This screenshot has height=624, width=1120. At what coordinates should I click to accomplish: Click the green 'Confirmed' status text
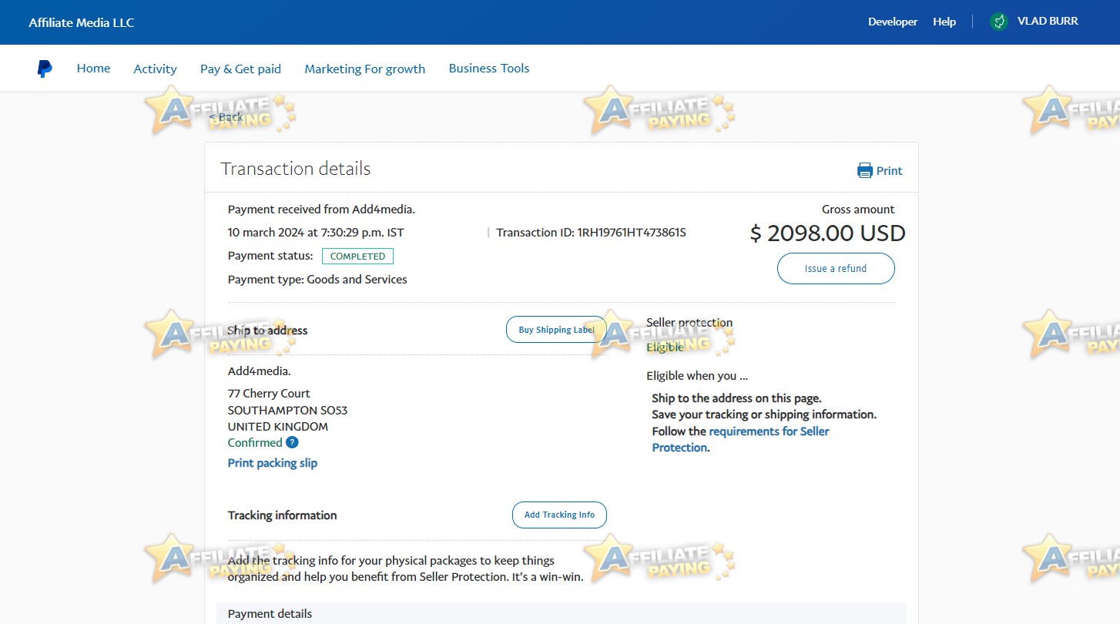pos(255,443)
